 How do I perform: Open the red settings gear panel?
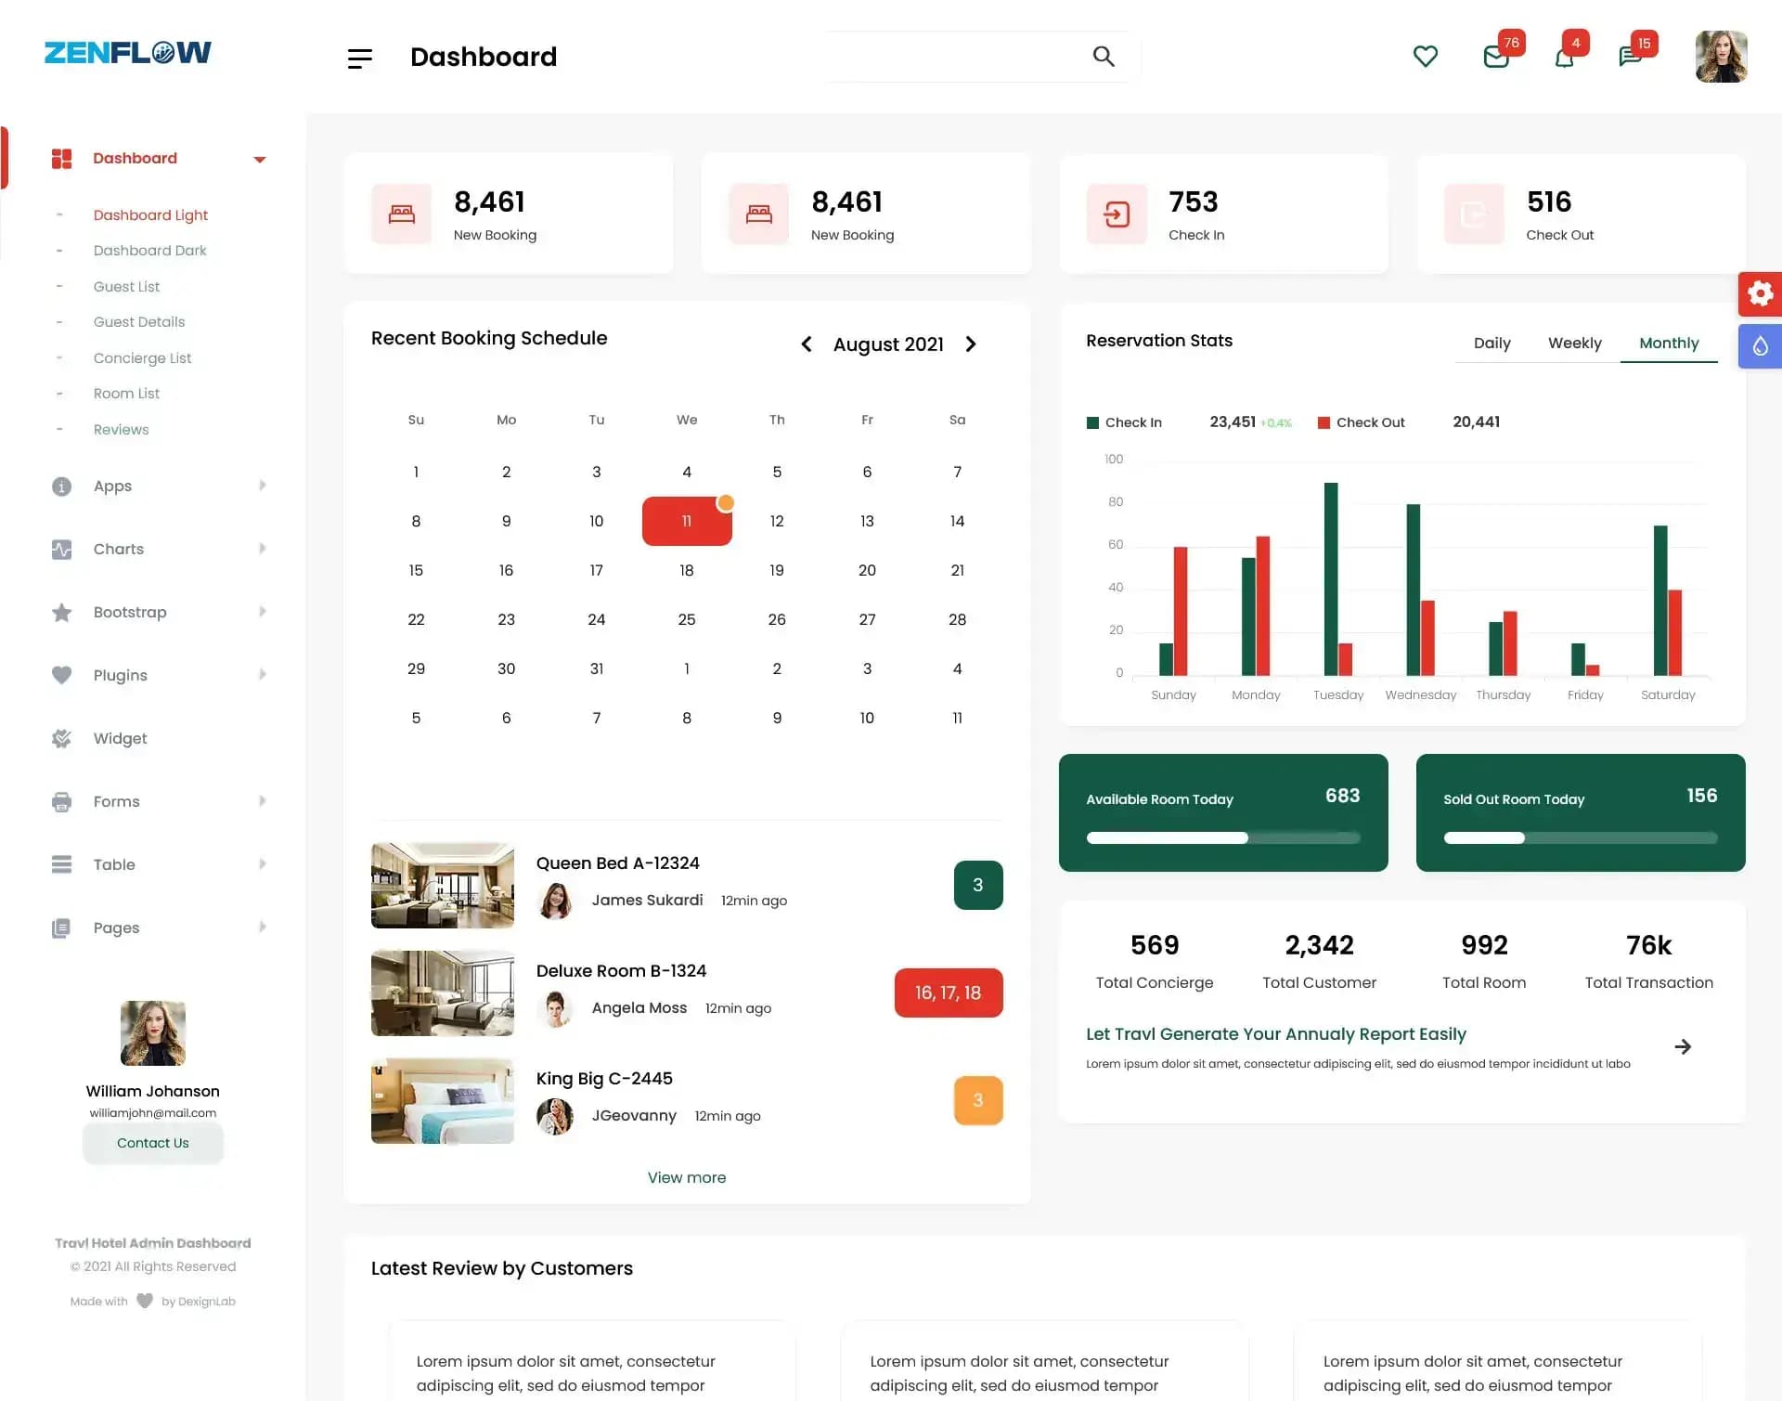point(1760,293)
